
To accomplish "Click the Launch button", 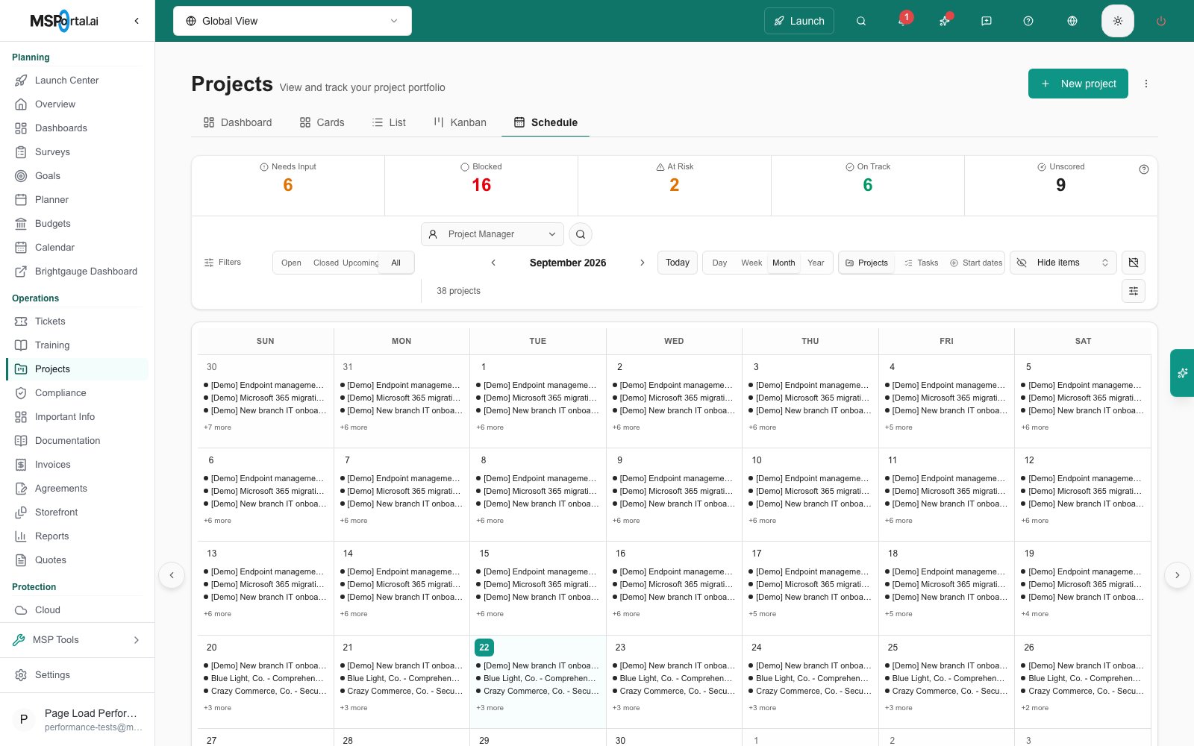I will coord(799,21).
